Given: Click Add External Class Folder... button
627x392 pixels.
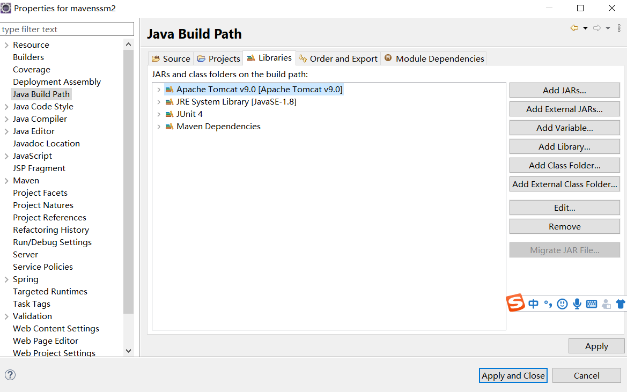Looking at the screenshot, I should click(565, 184).
